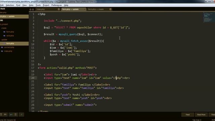This screenshot has width=215, height=121.
Task: Toggle whole word search option
Action: point(5,115)
